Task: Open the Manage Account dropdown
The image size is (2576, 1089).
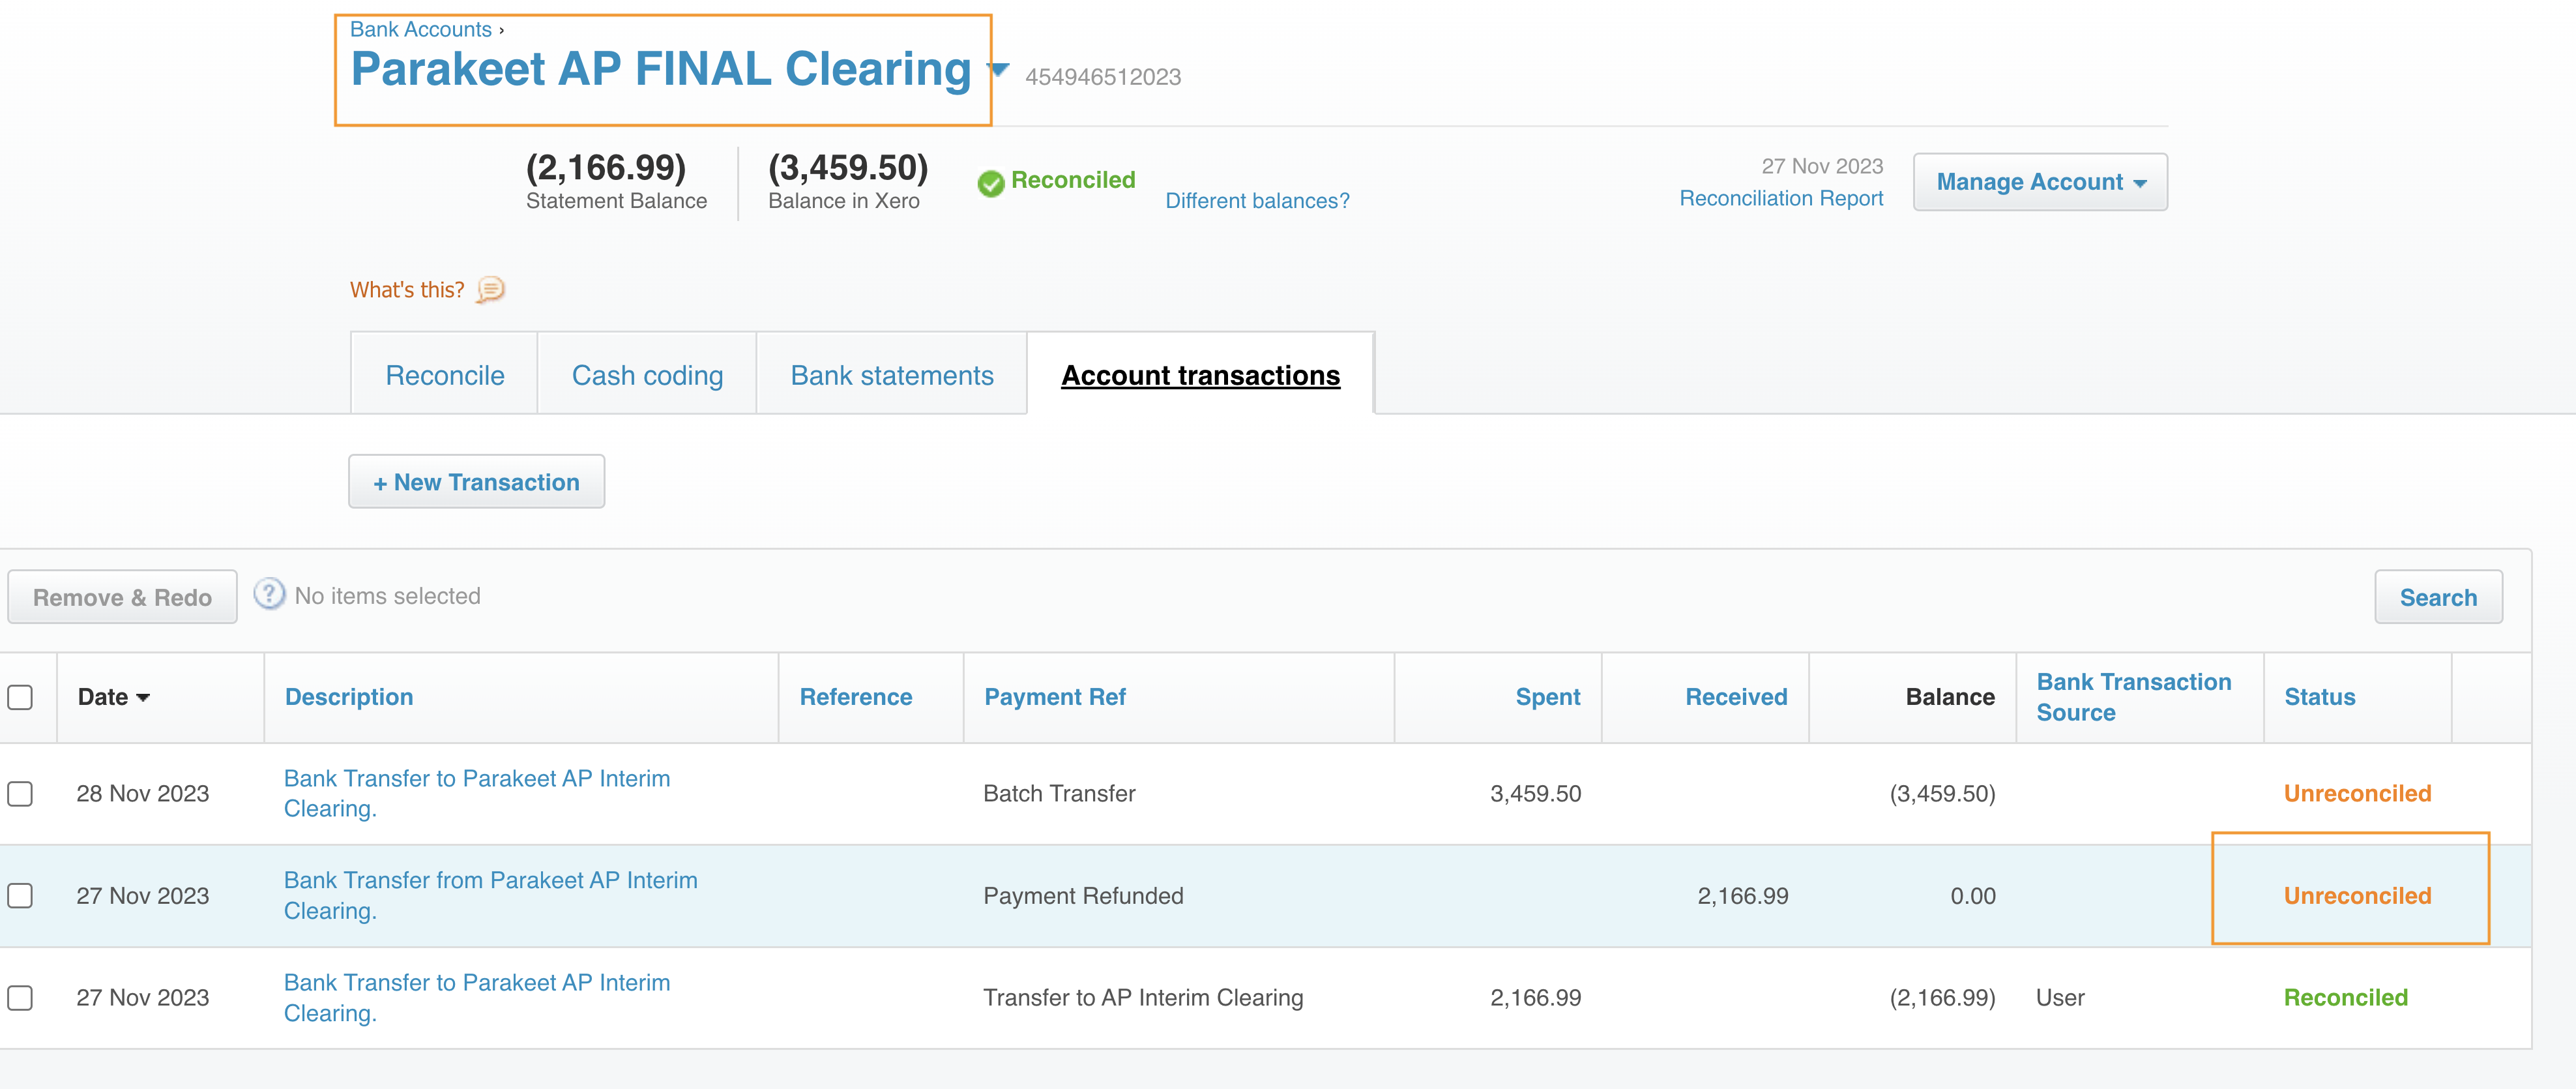Action: (x=2039, y=182)
